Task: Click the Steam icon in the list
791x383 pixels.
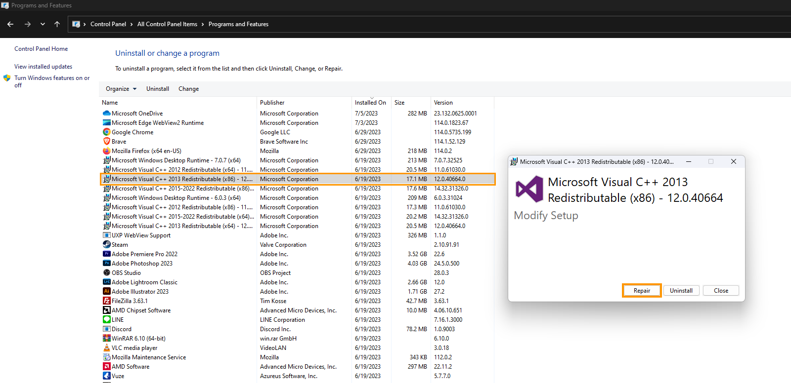Action: point(106,244)
